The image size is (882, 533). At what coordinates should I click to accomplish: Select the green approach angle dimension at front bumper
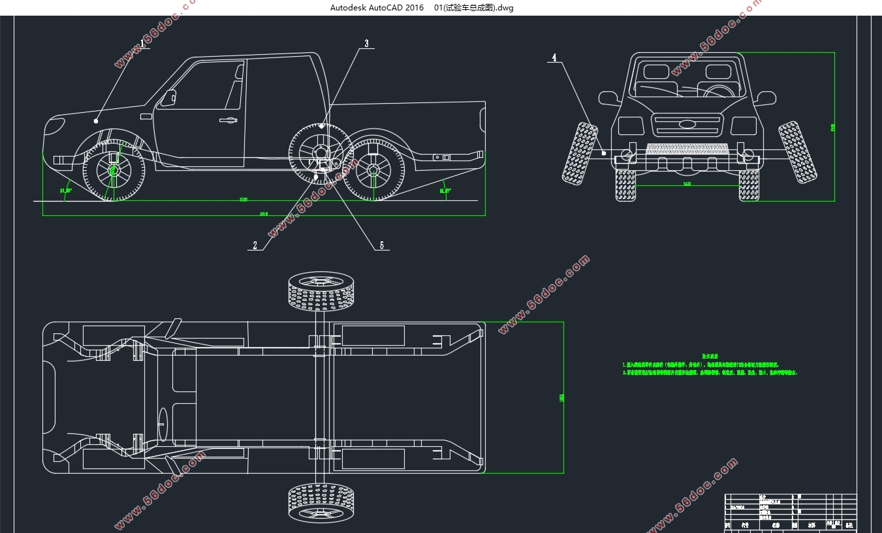[65, 190]
